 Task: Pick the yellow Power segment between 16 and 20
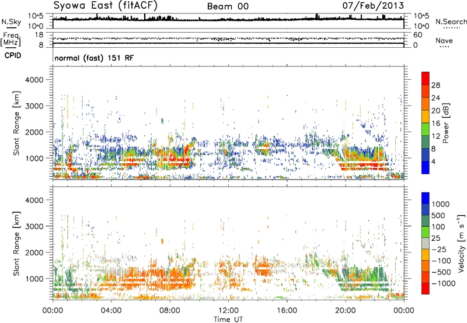pos(426,117)
